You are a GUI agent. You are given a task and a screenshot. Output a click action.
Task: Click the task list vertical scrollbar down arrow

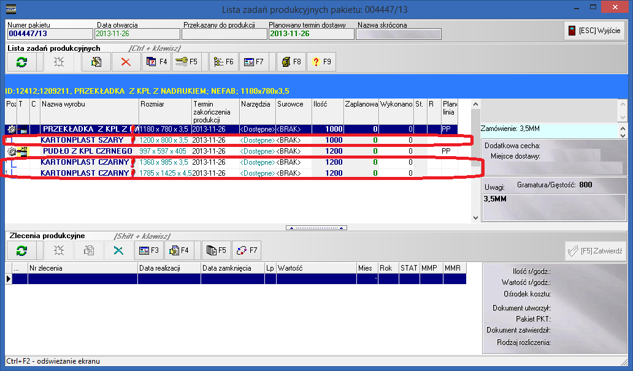tap(475, 218)
